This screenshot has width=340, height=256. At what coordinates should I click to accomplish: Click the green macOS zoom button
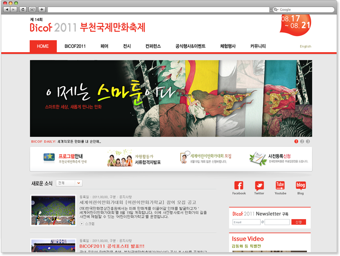pos(16,3)
